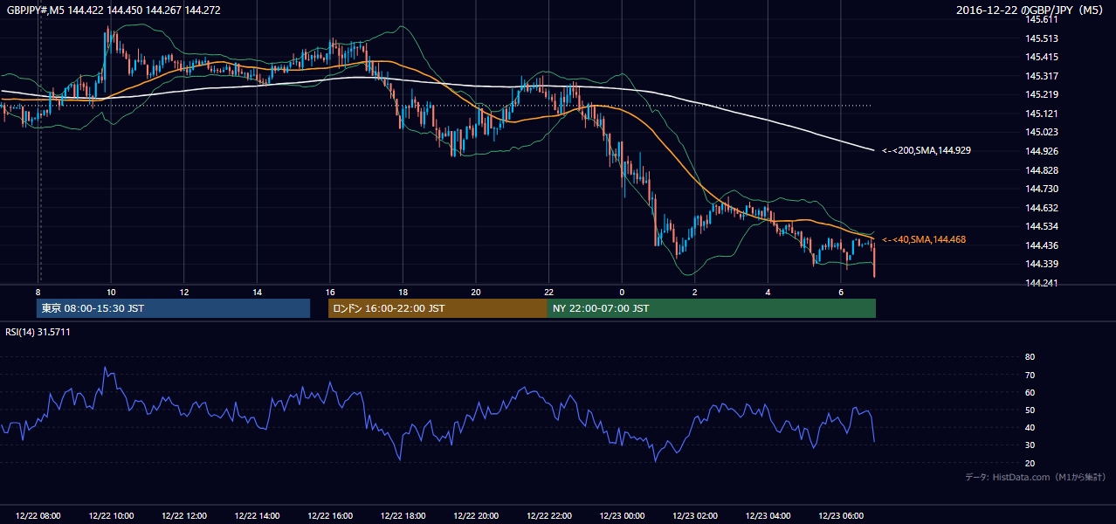Click the '2016-12-22 のGBP/JPY (M5)' chart title

tap(1030, 10)
